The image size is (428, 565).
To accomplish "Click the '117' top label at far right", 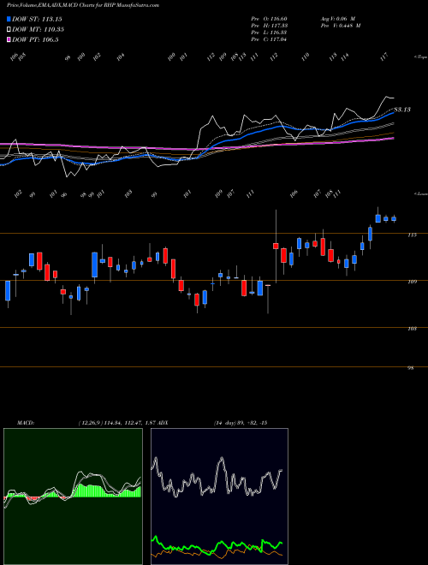I will [384, 56].
